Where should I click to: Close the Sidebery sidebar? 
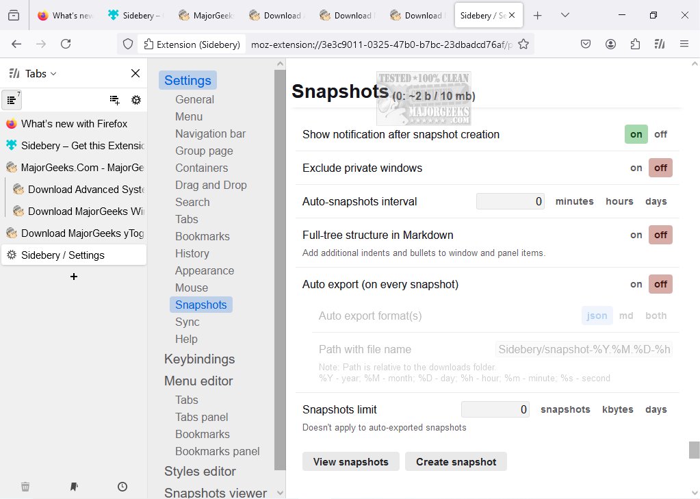tap(135, 73)
